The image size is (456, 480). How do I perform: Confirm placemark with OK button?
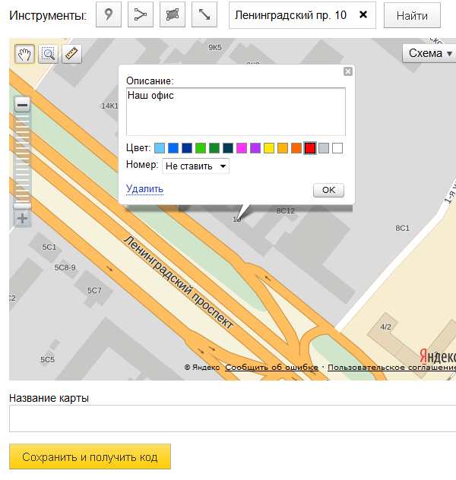click(x=328, y=190)
